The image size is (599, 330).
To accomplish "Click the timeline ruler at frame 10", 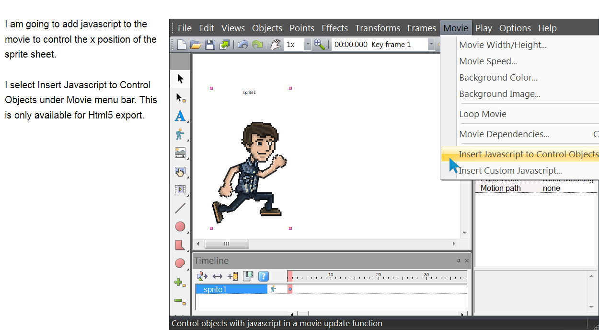I will point(331,276).
